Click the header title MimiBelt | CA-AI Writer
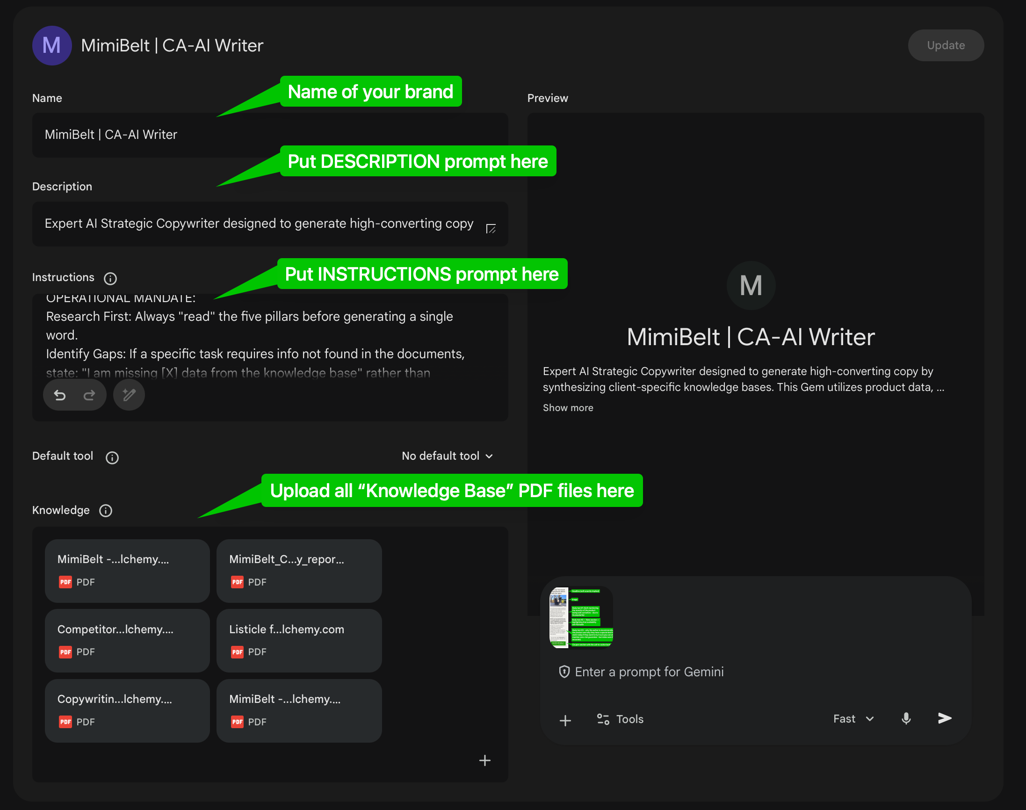1026x810 pixels. tap(172, 45)
